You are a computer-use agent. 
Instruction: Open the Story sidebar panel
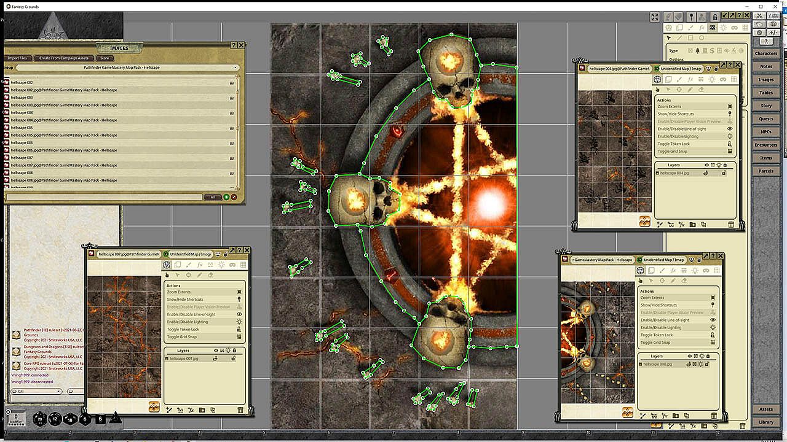click(x=766, y=106)
